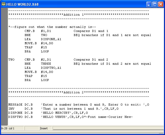Click the 'Compares D1 and 2' comment
The image size is (165, 135).
tap(91, 60)
